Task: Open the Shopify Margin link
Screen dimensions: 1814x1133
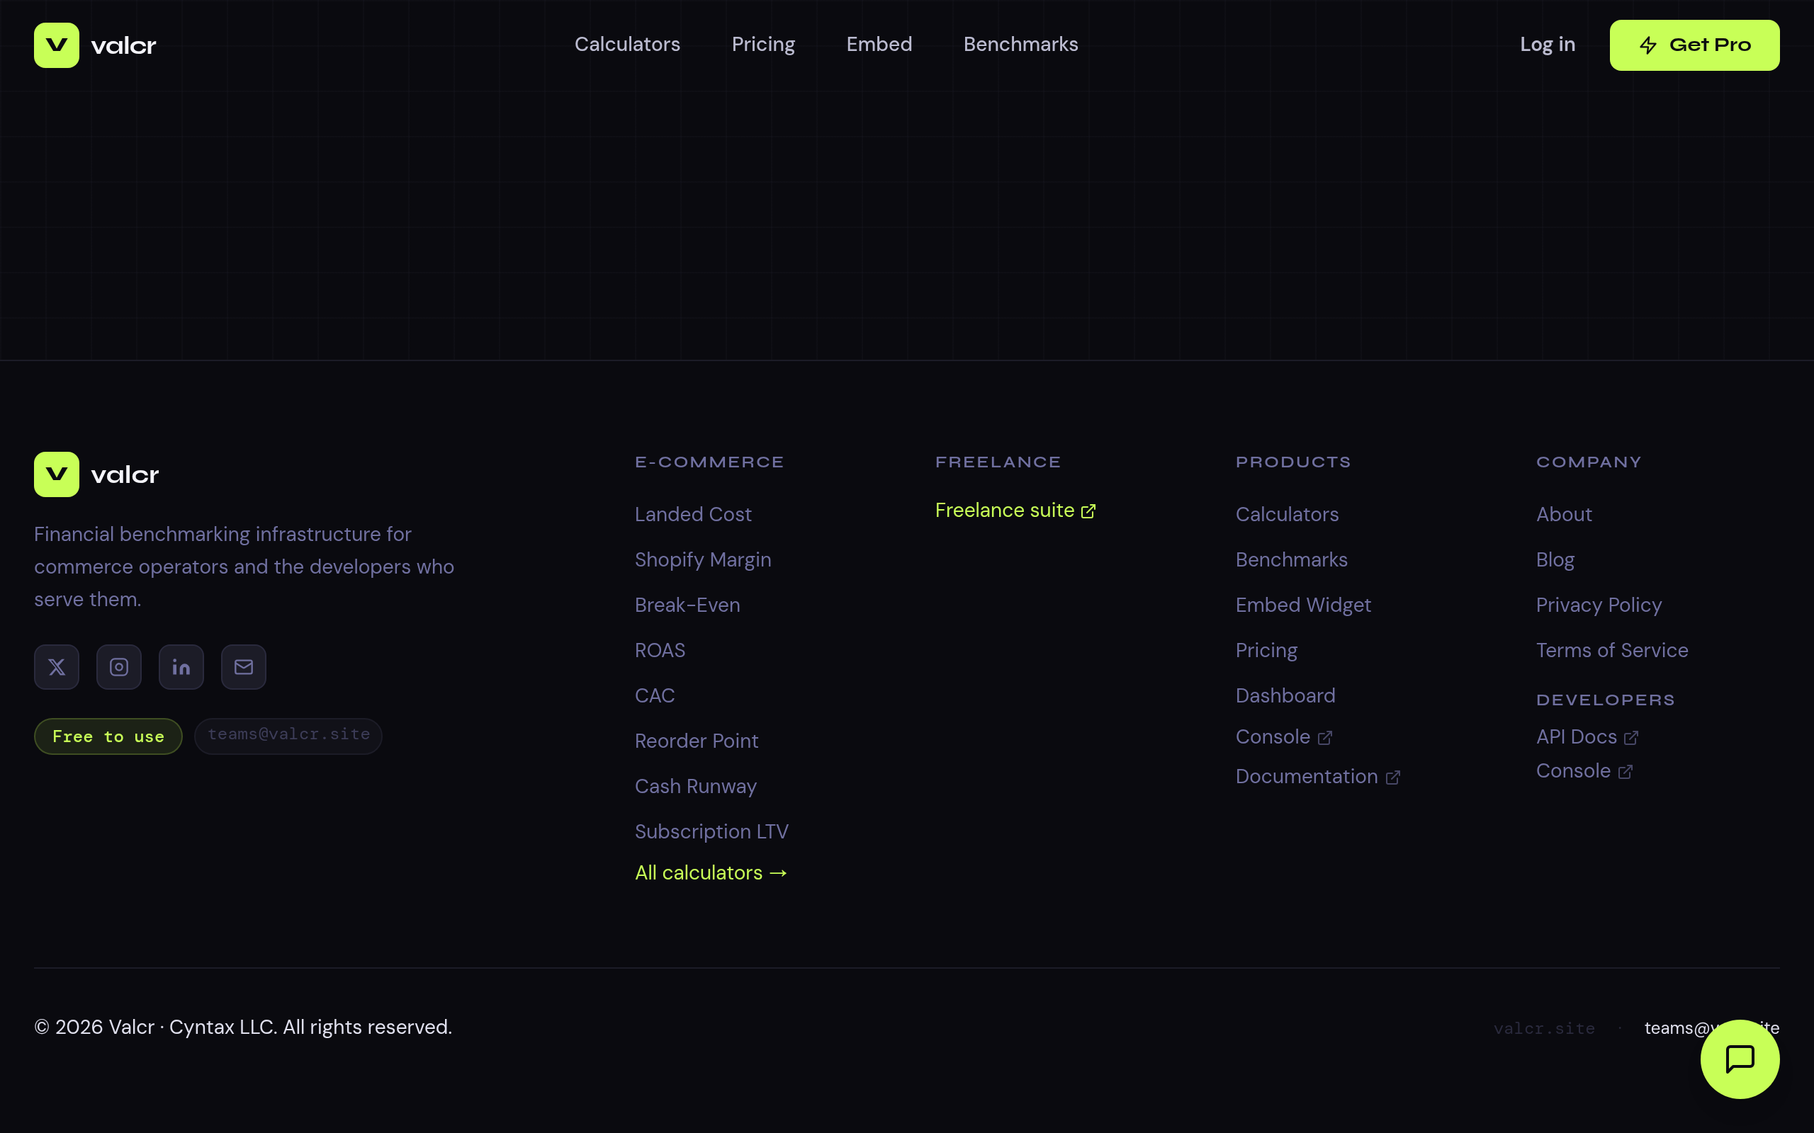Action: pyautogui.click(x=702, y=559)
